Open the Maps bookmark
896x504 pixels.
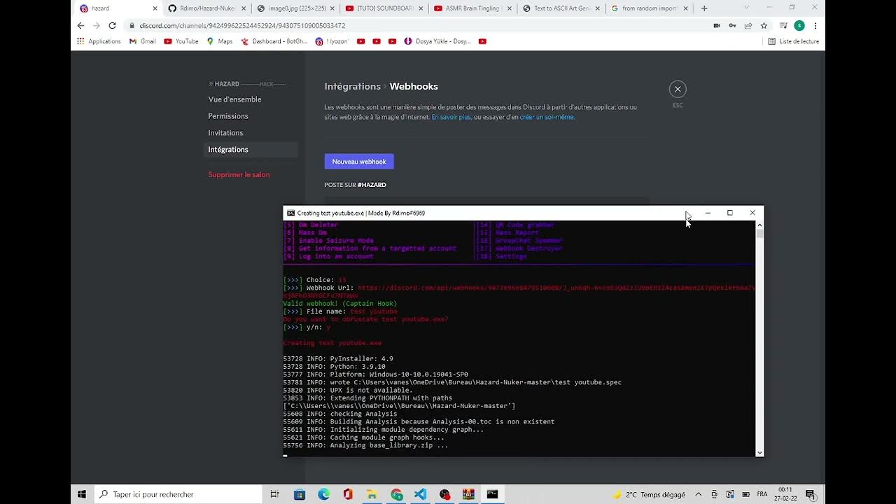(220, 41)
